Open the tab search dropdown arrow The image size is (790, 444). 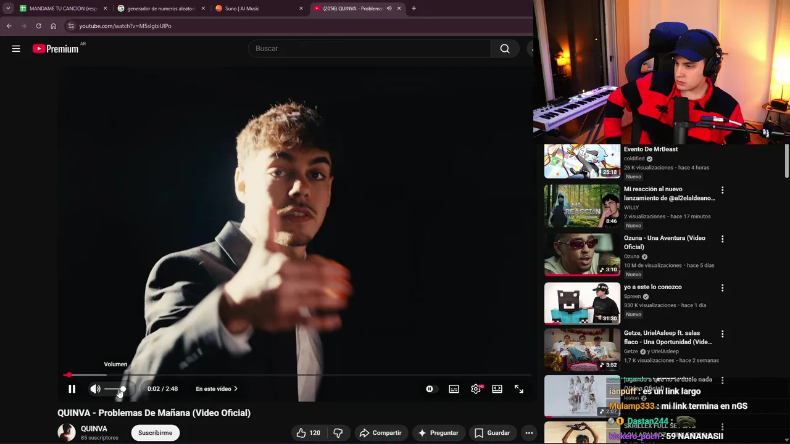pyautogui.click(x=7, y=9)
